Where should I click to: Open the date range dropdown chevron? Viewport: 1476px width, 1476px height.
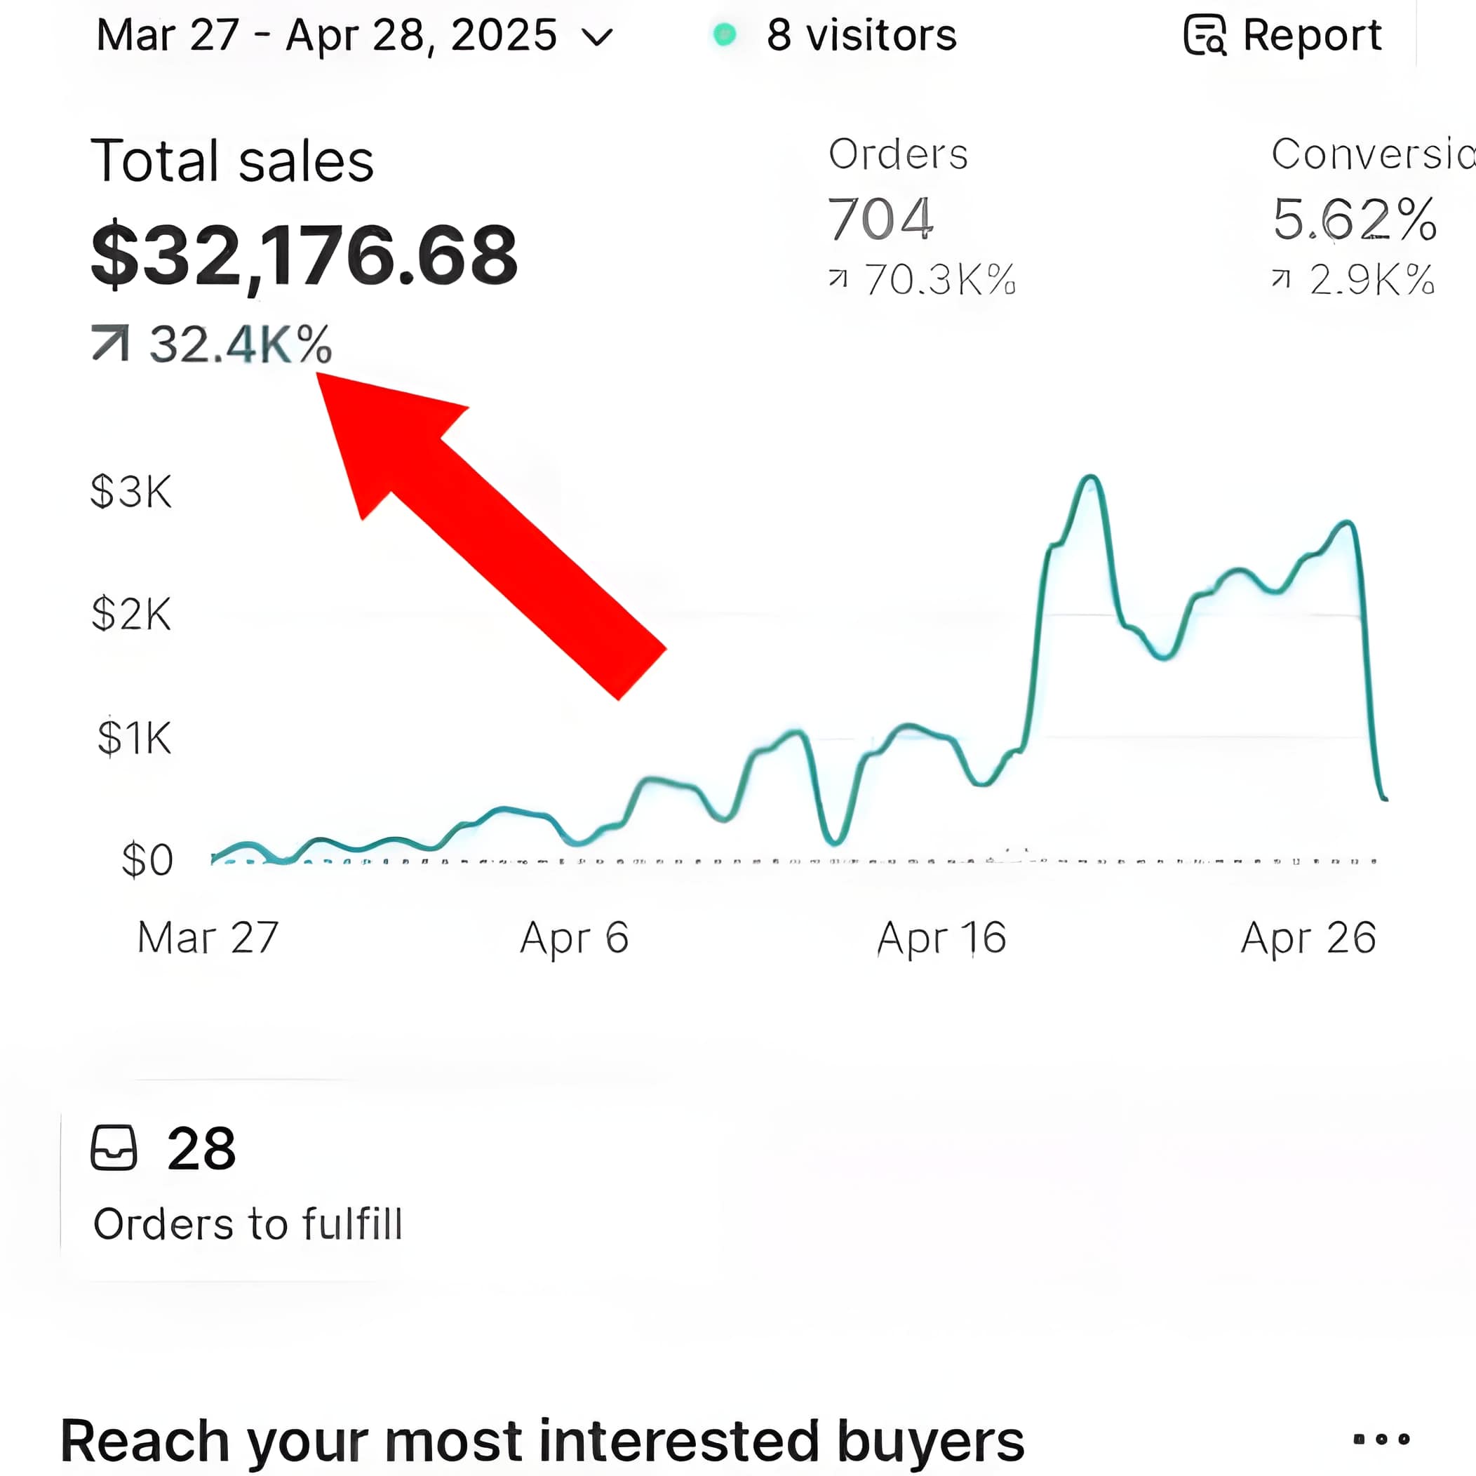[598, 36]
